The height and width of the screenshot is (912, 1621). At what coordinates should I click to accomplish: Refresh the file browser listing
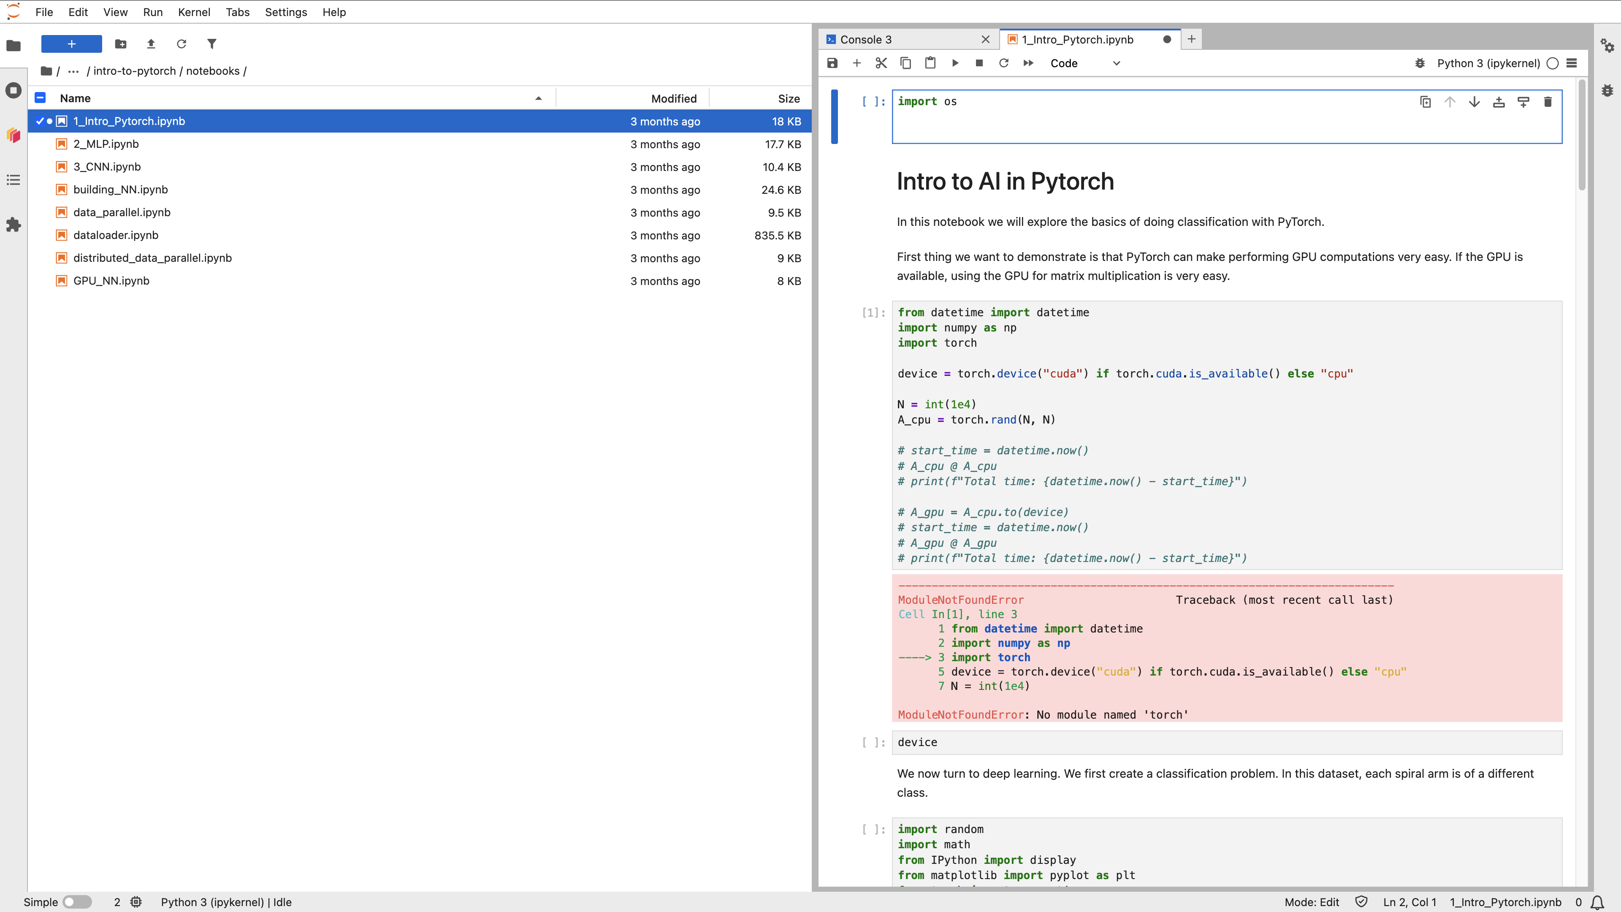pos(181,44)
